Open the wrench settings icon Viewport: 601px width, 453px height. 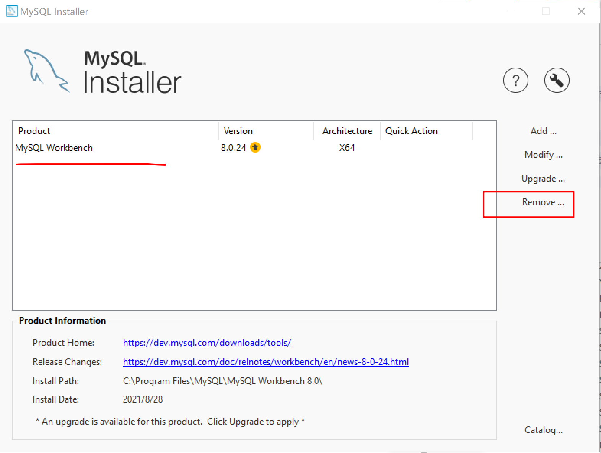(x=557, y=81)
